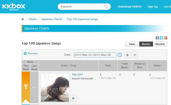Open The GIFT song title link
Image resolution: width=171 pixels, height=105 pixels.
tap(78, 75)
